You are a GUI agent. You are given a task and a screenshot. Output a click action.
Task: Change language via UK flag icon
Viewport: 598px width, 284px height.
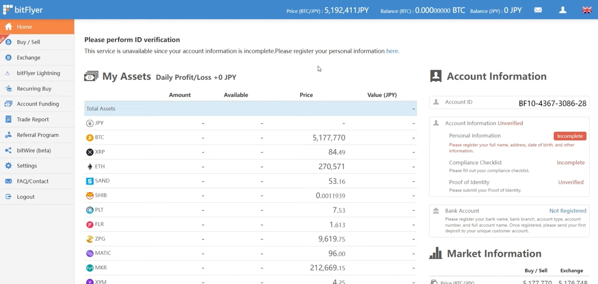[x=587, y=10]
